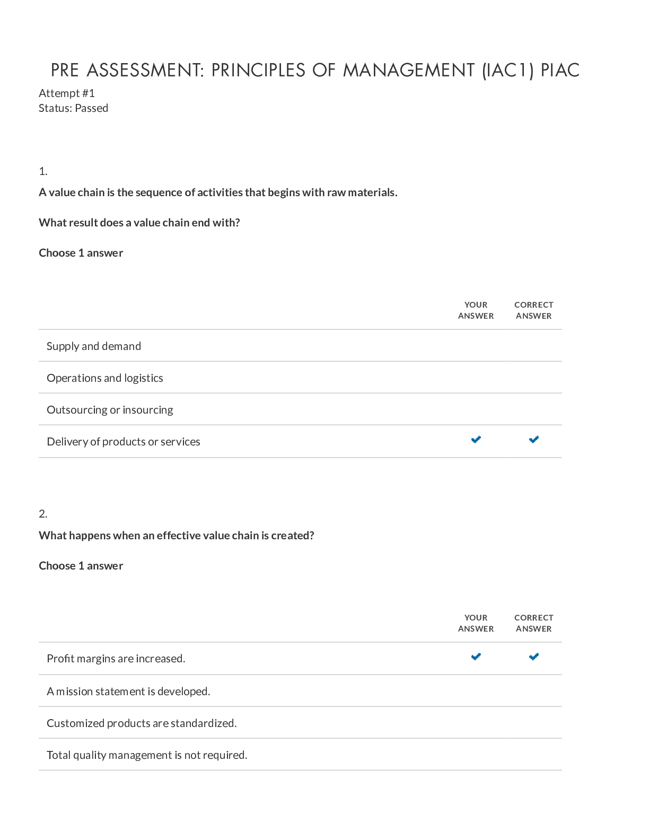Viewport: 649px width, 840px height.
Task: Click the Your Answer checkmark for Delivery of products
Action: pyautogui.click(x=476, y=440)
